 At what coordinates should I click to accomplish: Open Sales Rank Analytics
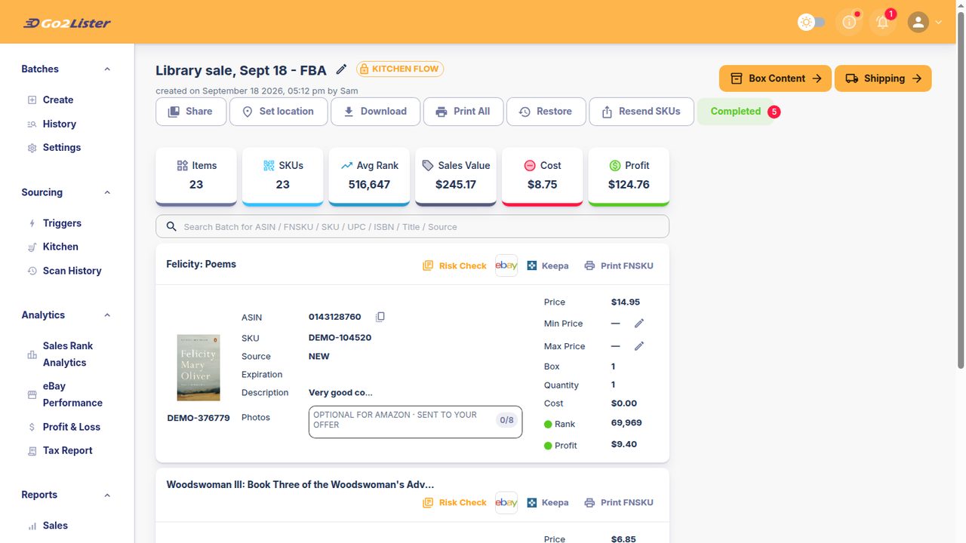pos(68,354)
